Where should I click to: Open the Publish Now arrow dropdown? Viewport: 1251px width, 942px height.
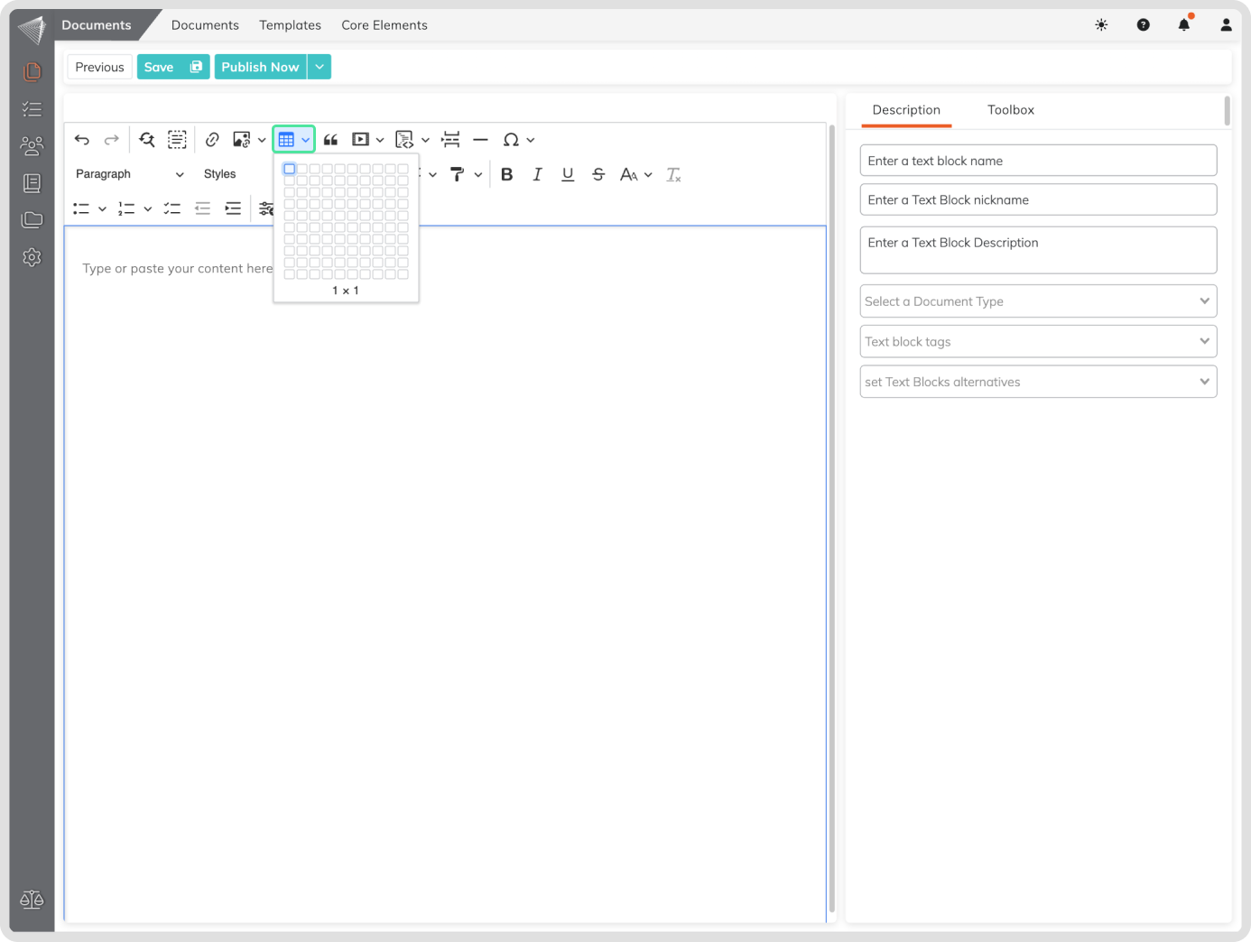point(320,67)
